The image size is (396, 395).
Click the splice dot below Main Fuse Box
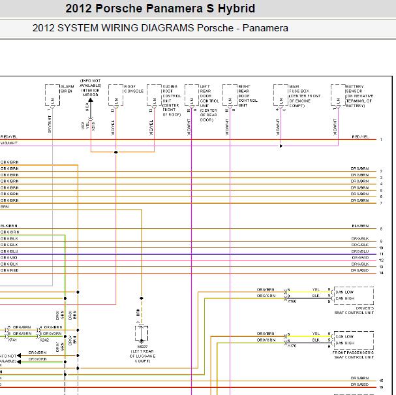coord(281,146)
